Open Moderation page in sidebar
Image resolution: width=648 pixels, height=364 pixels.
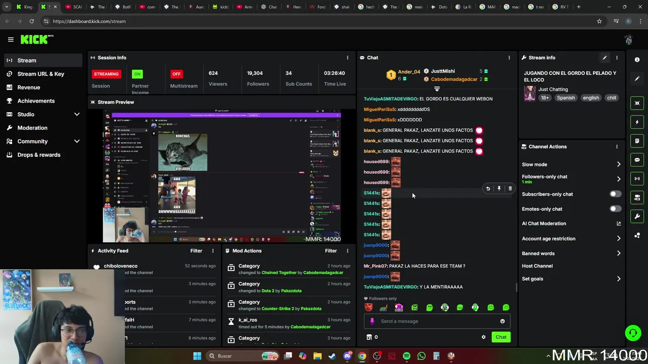43,128
